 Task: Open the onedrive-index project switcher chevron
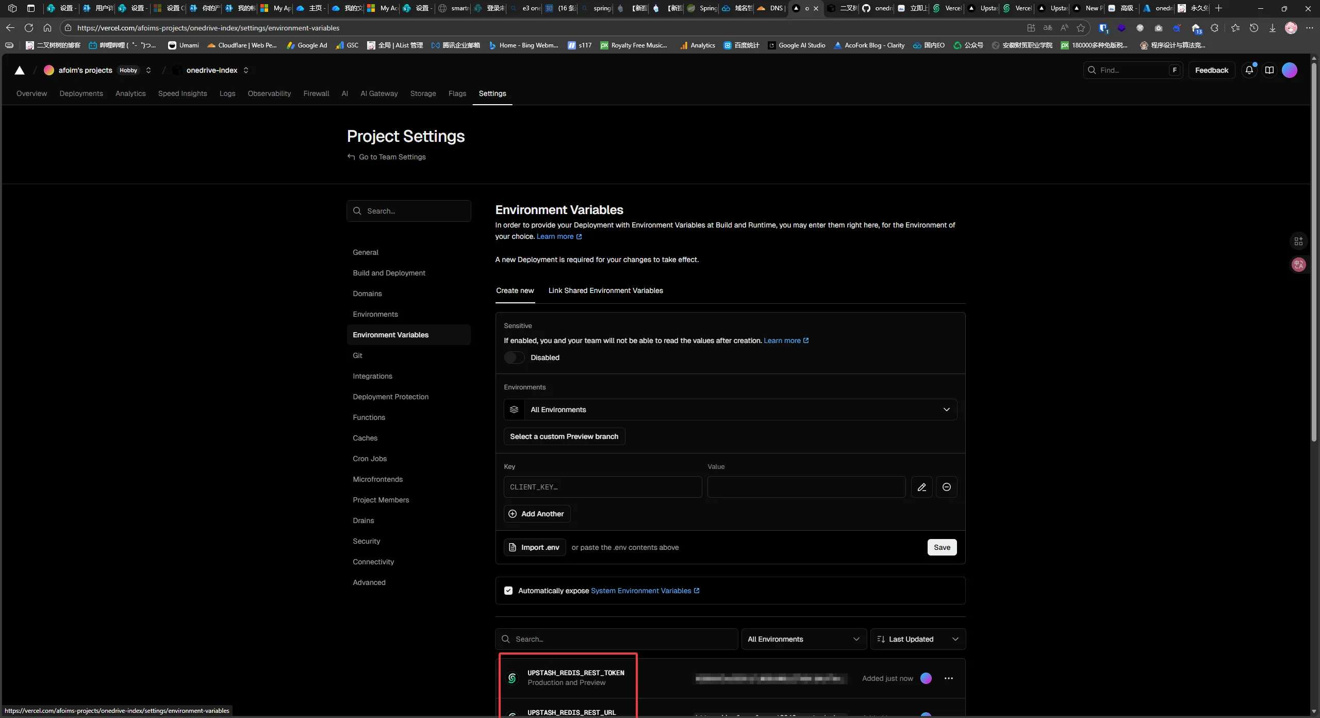click(x=246, y=70)
